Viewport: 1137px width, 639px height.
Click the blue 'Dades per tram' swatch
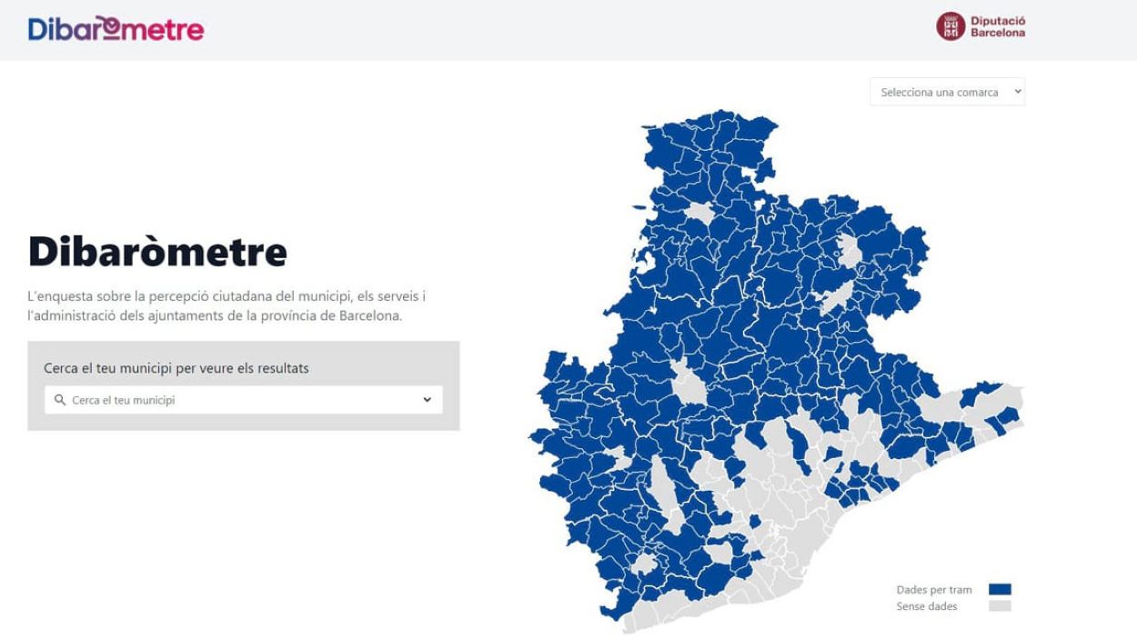coord(1000,590)
